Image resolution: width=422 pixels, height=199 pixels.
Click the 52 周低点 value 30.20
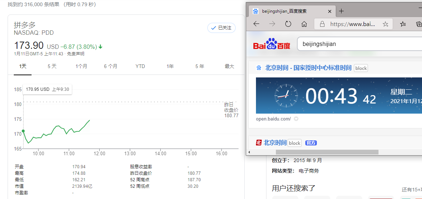(x=193, y=186)
